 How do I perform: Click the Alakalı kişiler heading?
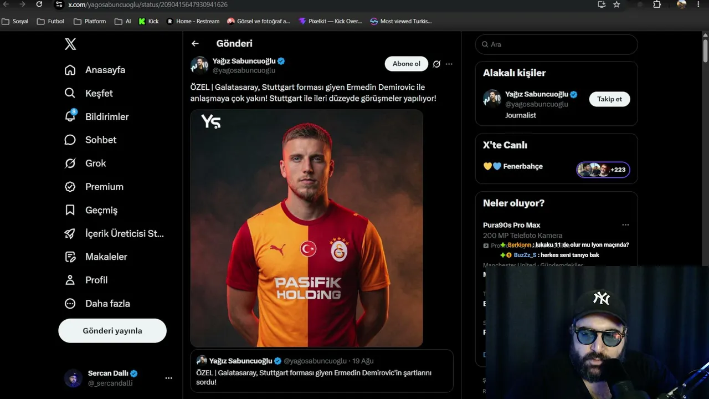(x=514, y=73)
